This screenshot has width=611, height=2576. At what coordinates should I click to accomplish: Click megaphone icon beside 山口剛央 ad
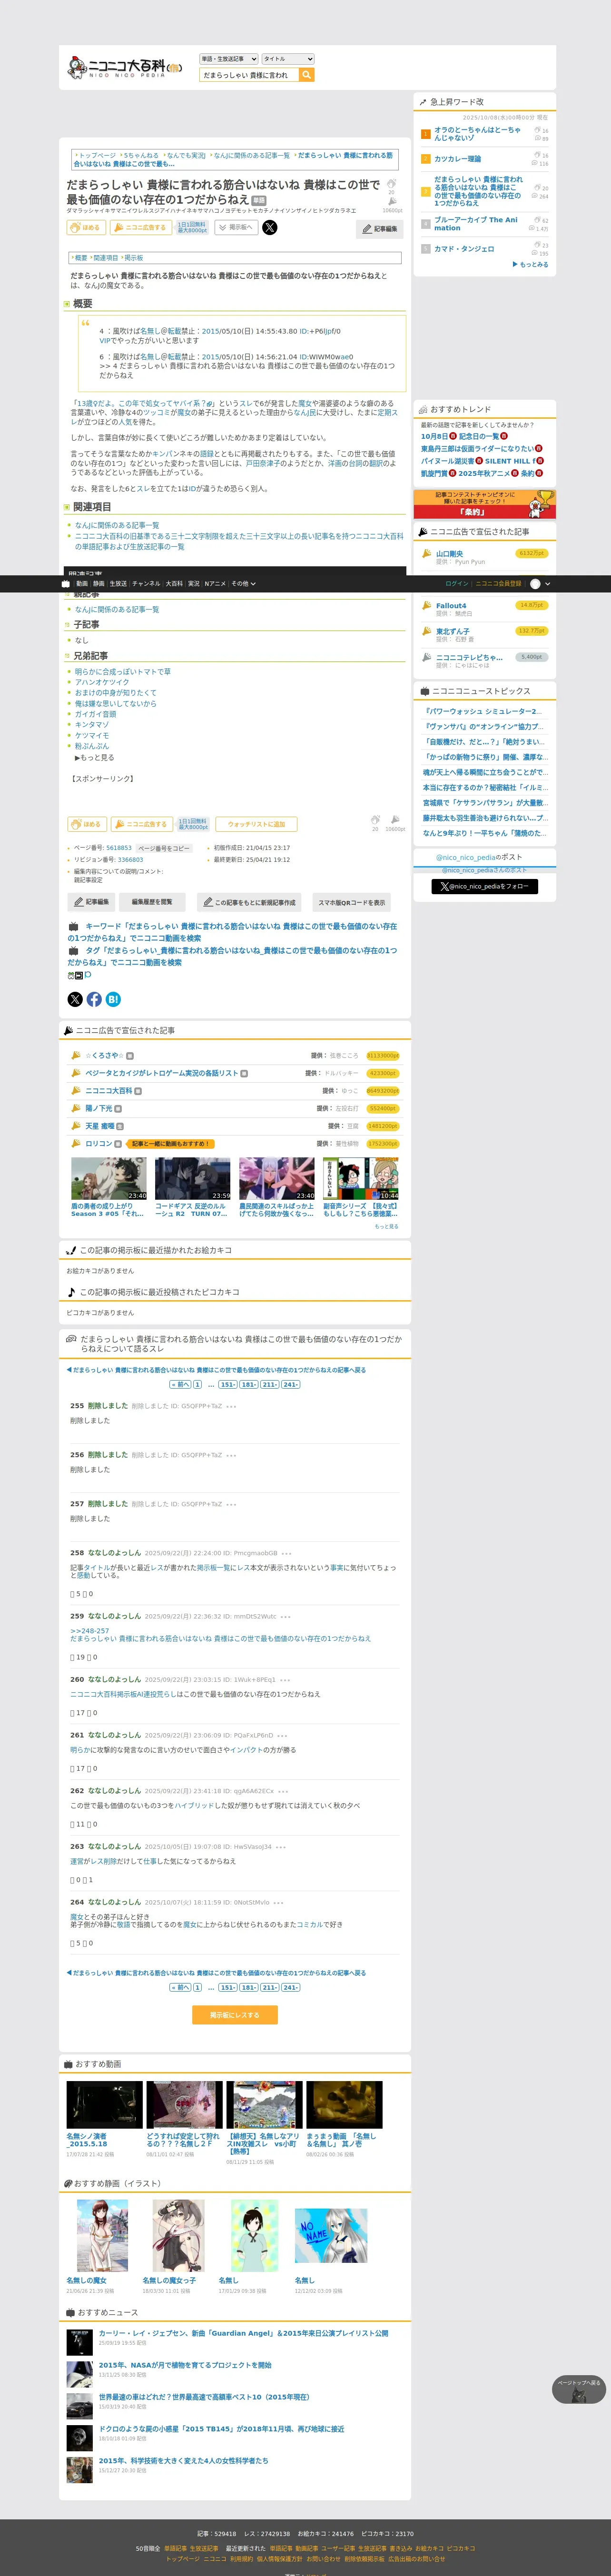pos(427,553)
